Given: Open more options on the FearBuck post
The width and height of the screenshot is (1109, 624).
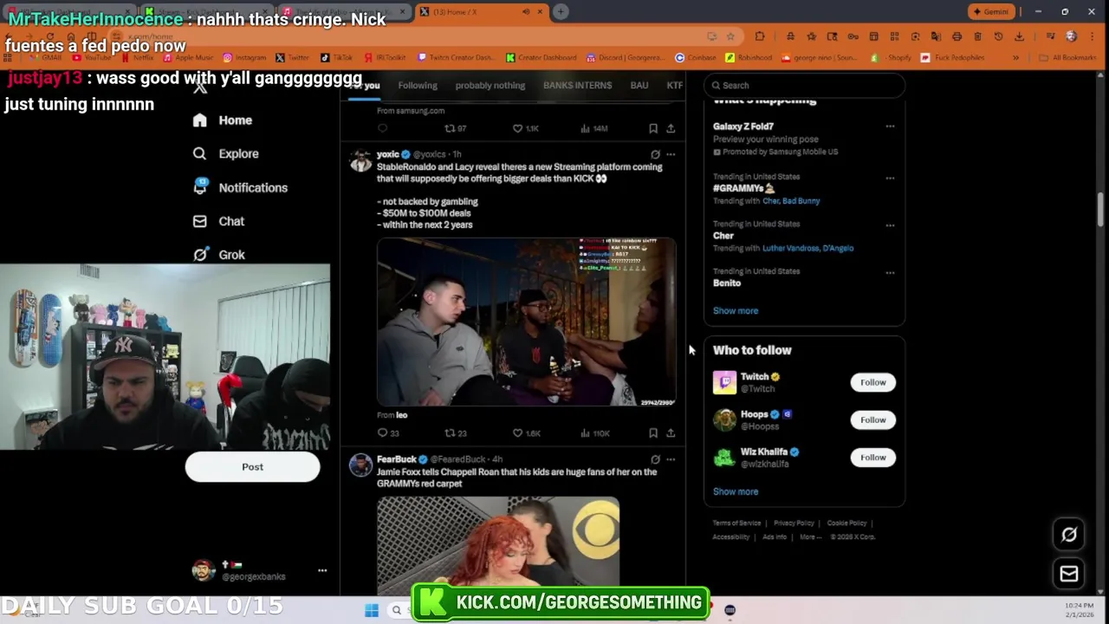Looking at the screenshot, I should pyautogui.click(x=671, y=459).
